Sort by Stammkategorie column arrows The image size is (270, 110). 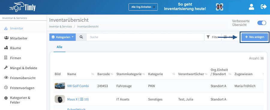tap(143, 74)
